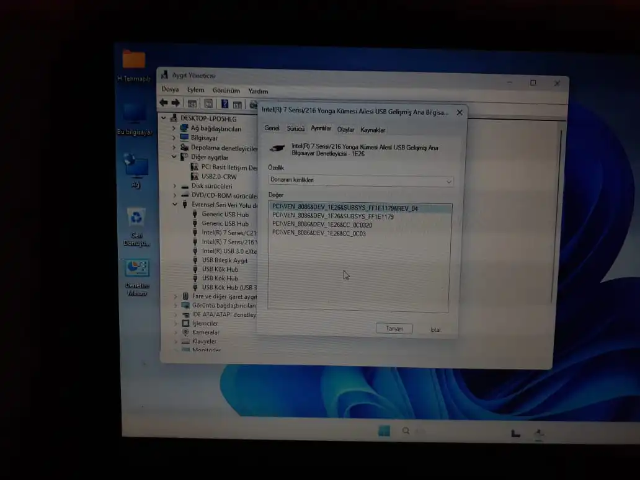640x480 pixels.
Task: Open the Eylem menu
Action: pyautogui.click(x=195, y=90)
